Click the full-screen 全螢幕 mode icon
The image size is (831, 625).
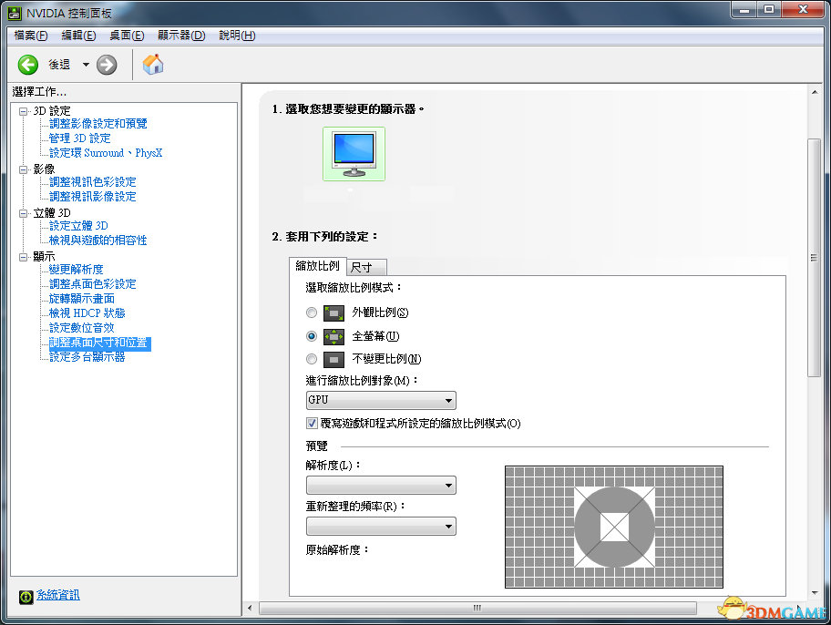pos(333,336)
